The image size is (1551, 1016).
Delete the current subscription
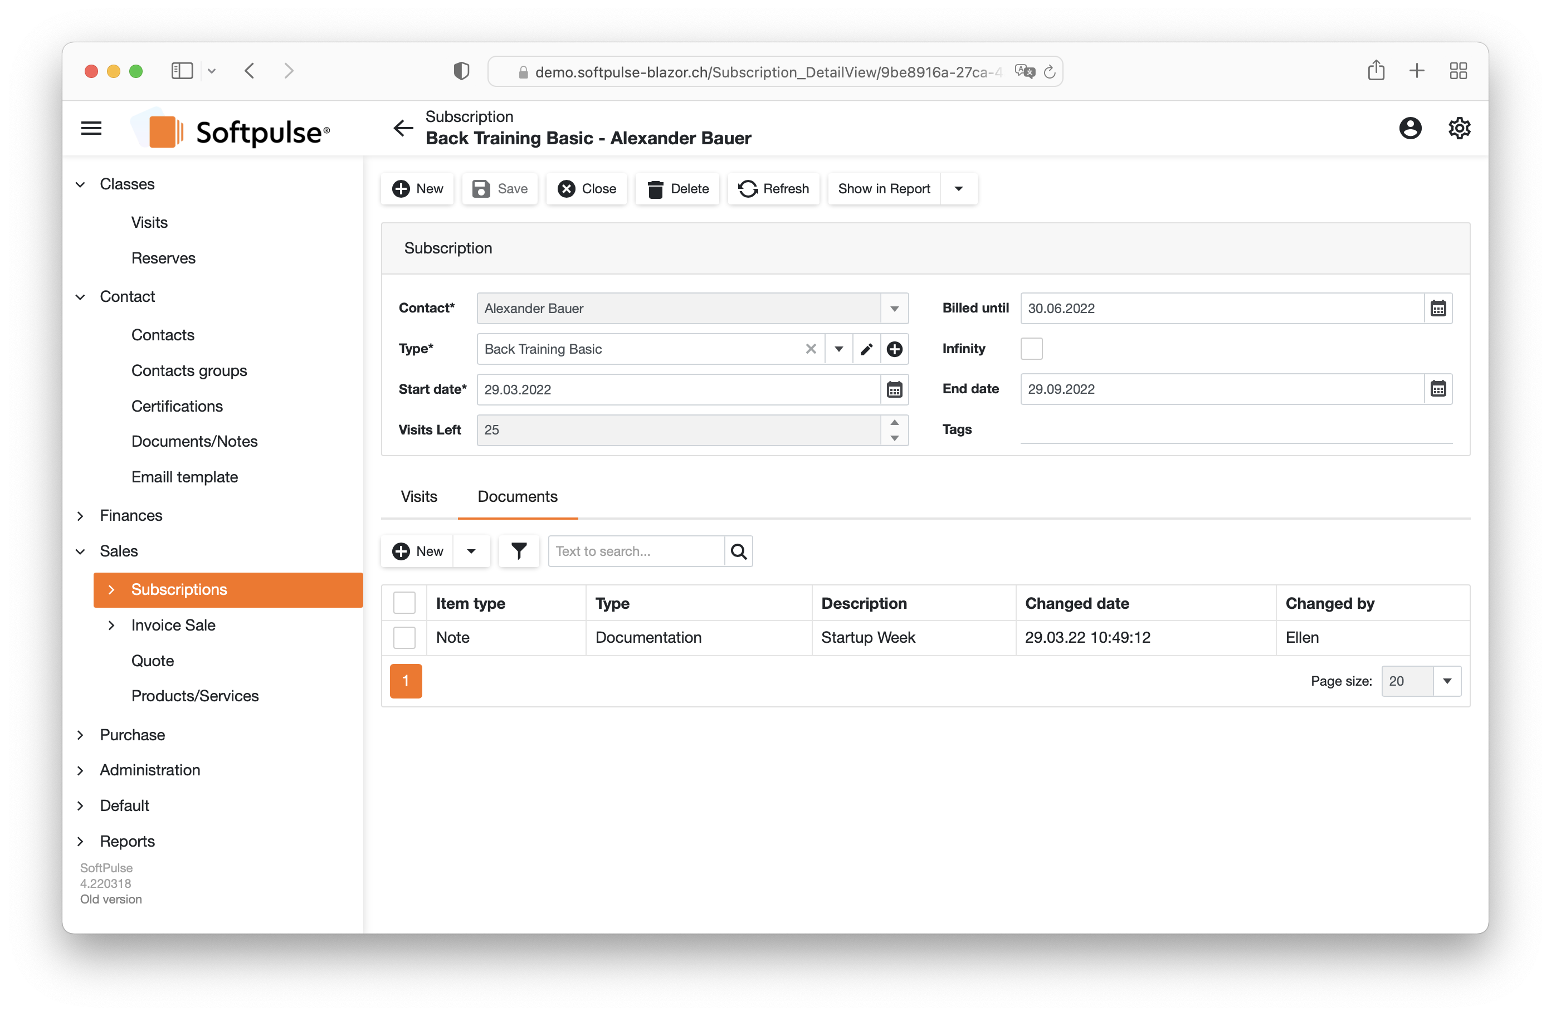point(678,189)
